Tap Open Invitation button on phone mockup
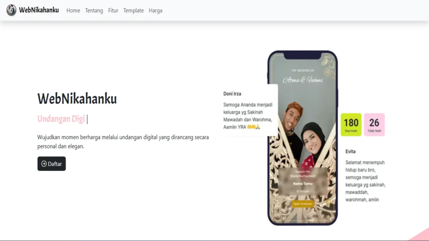The image size is (429, 241). pyautogui.click(x=303, y=204)
